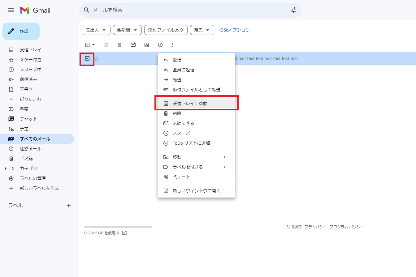Open the hamburger main menu

click(11, 10)
